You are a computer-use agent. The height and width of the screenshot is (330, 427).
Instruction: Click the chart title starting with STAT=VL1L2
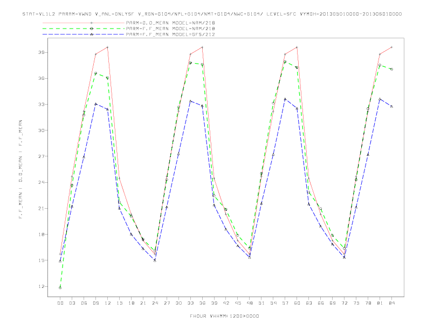[x=212, y=14]
